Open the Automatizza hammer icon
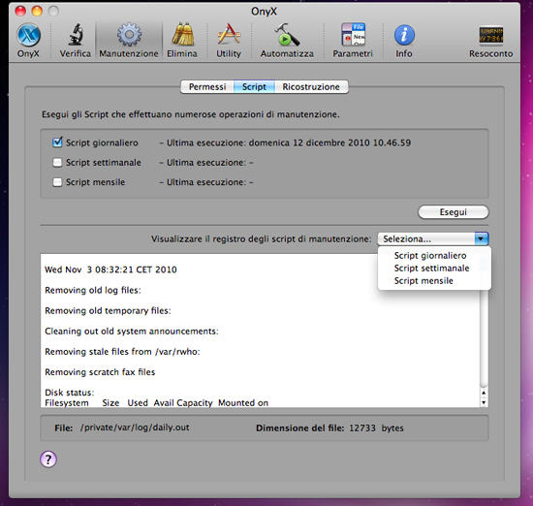533x506 pixels. 287,34
